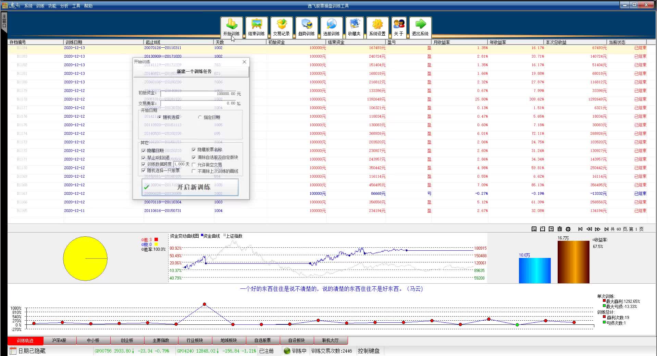Go to previous page of records
The image size is (657, 356).
point(589,229)
